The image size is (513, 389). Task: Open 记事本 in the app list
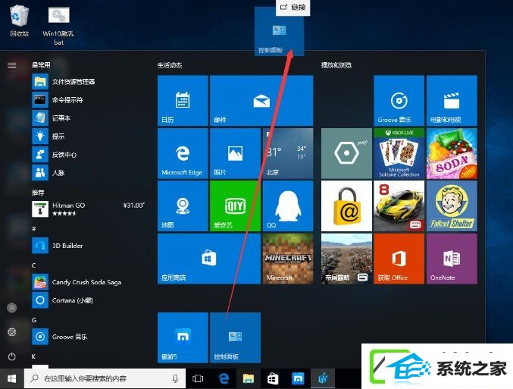89,118
